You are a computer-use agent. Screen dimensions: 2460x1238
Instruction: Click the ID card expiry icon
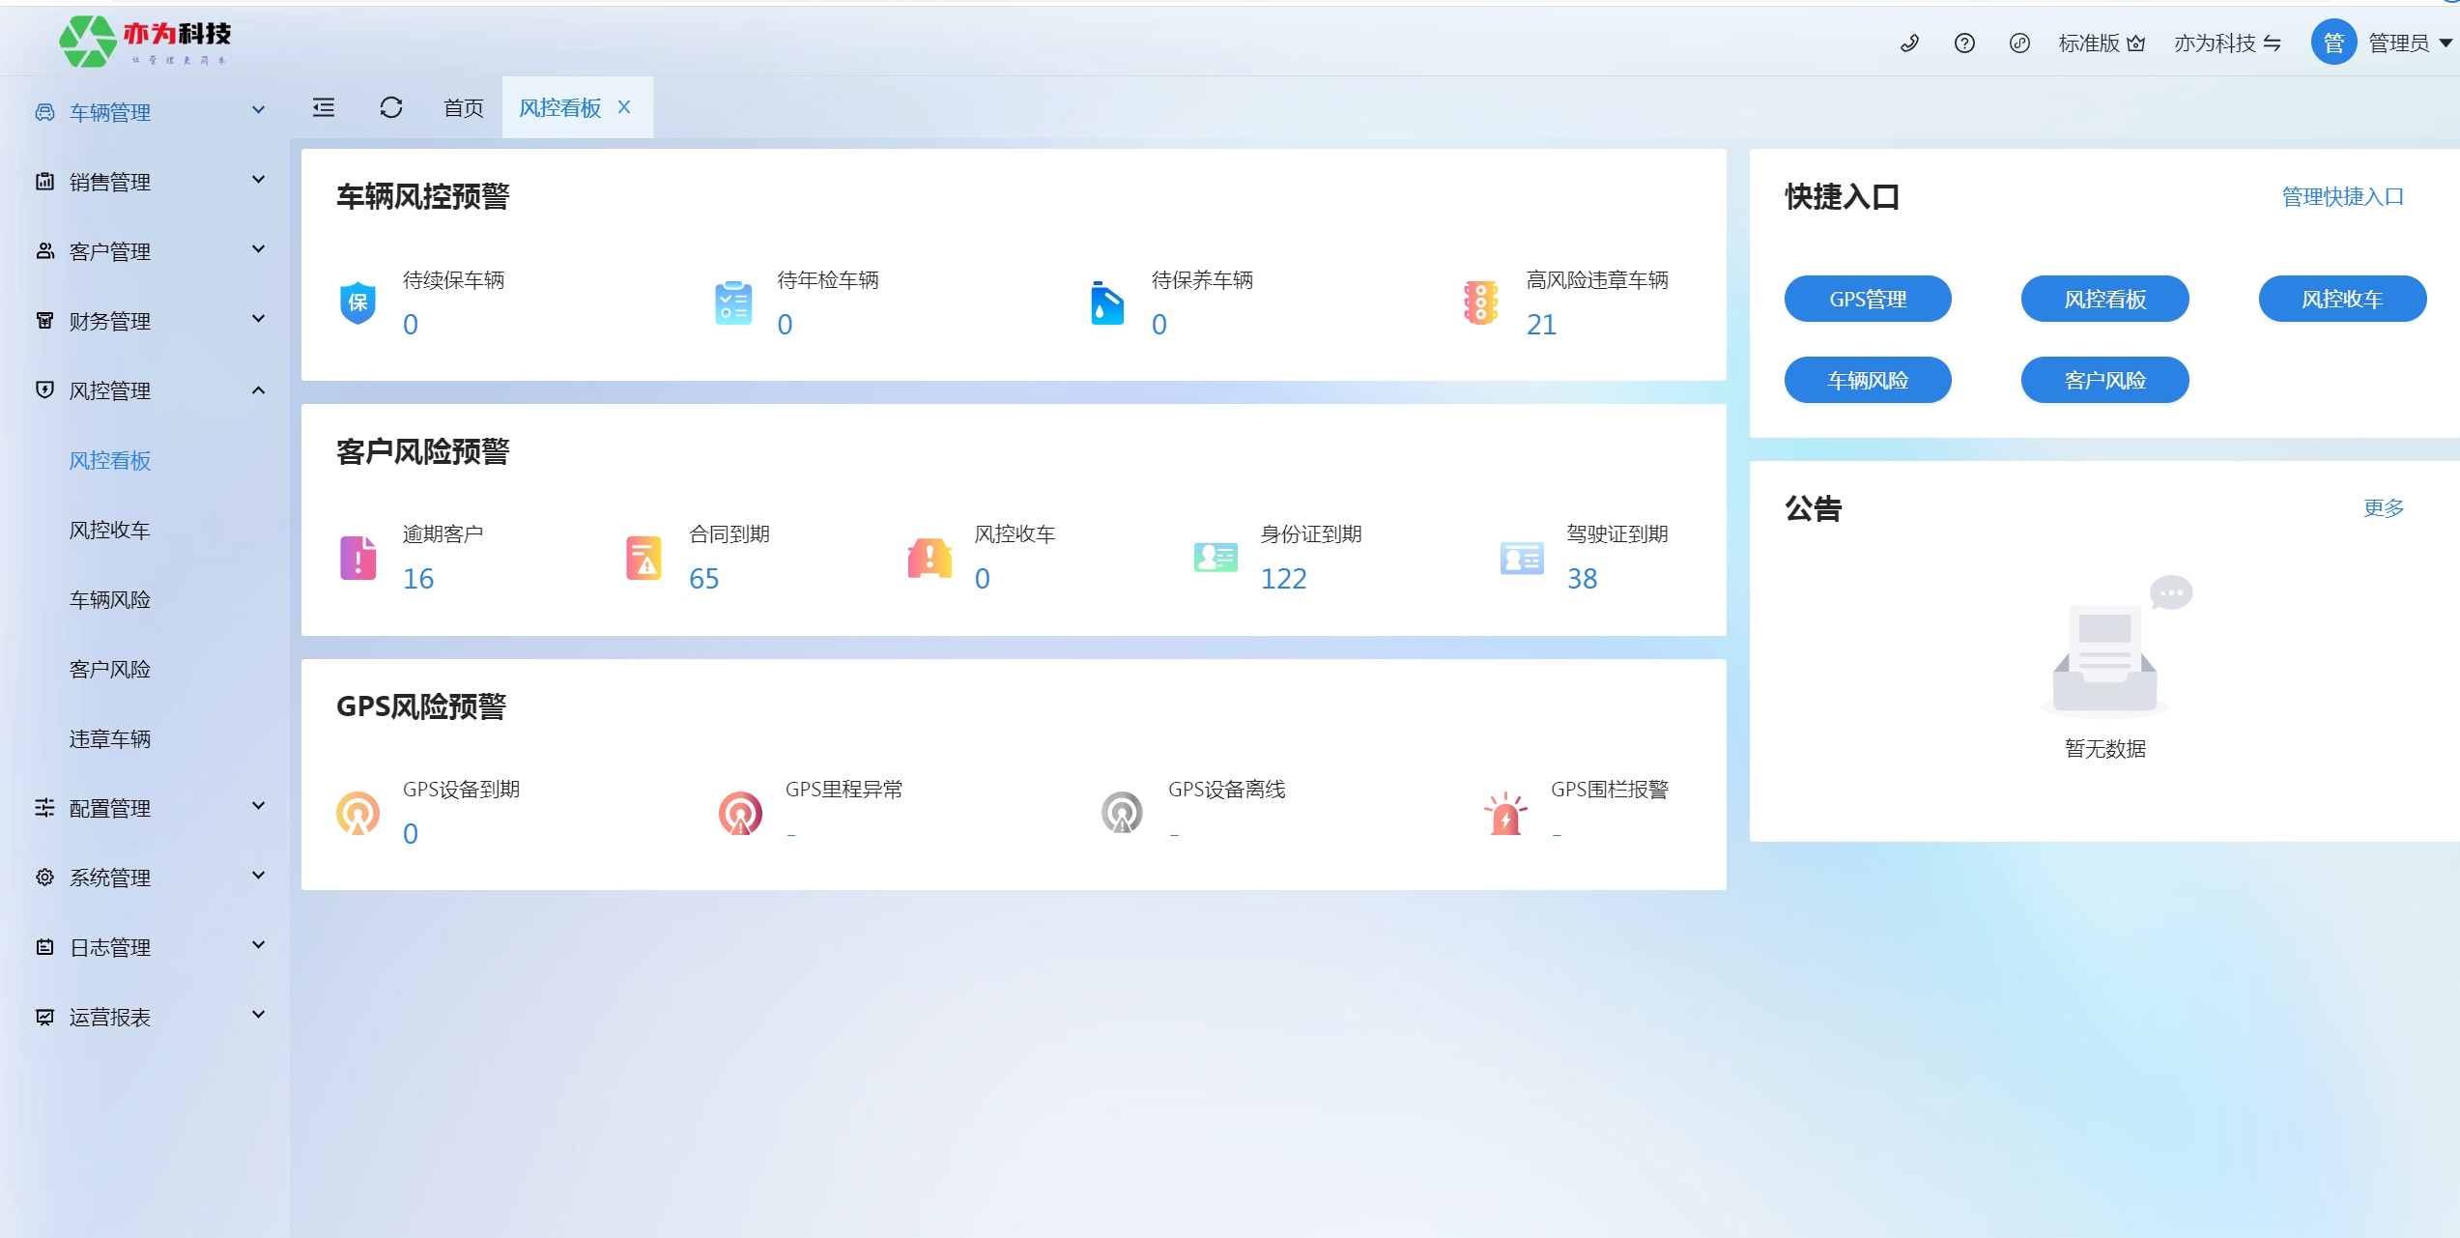(1215, 558)
